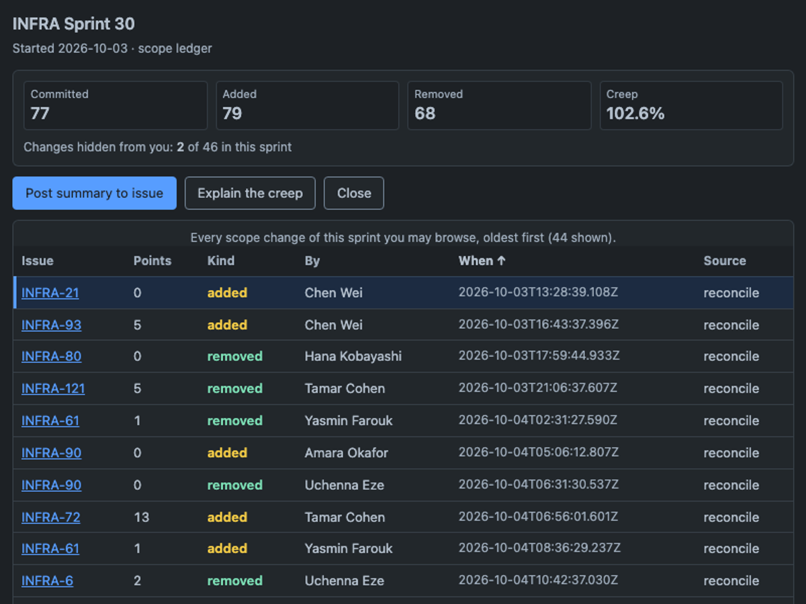Screen dimensions: 806x604
Task: Open the Explain the creep explanation
Action: [x=250, y=193]
